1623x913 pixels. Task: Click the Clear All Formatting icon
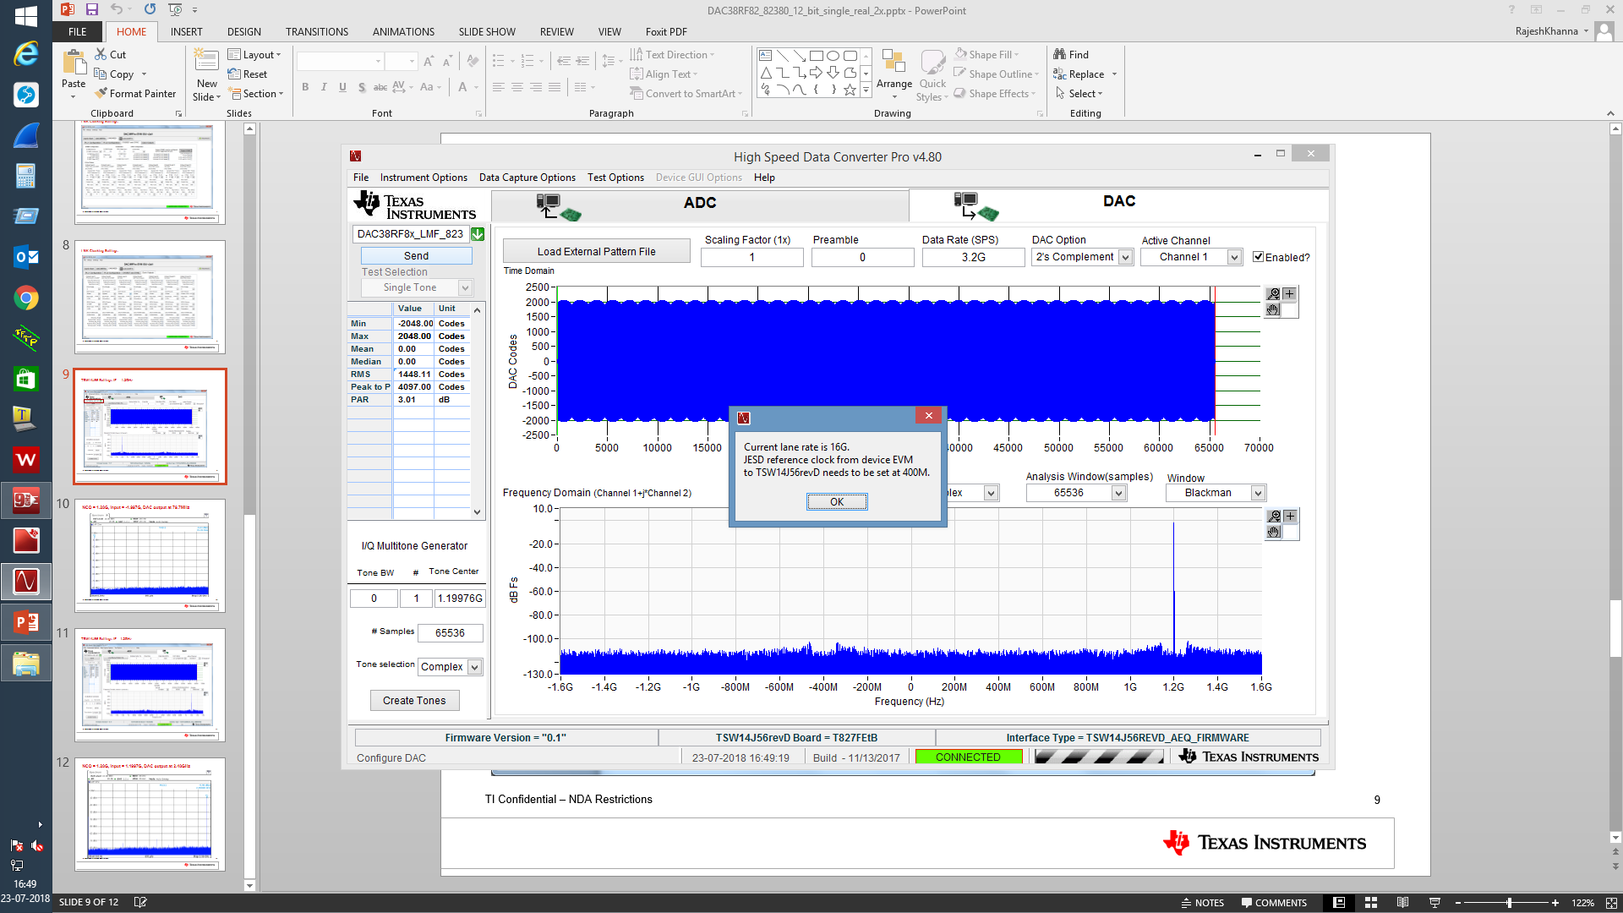[x=473, y=62]
